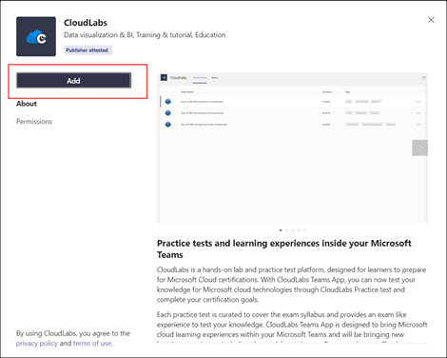Select the About section tab
Screen dimensions: 447x358
27,104
